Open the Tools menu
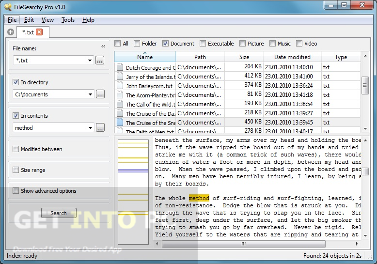377x264 pixels. (68, 20)
